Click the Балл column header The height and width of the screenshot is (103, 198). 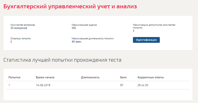tap(123, 77)
